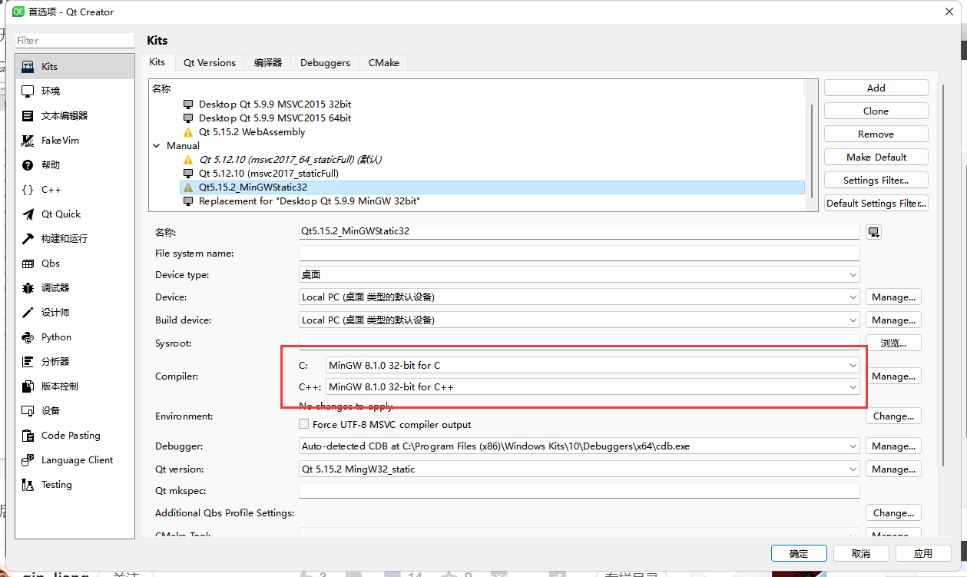Click the File system name field
Viewport: 967px width, 577px height.
click(x=579, y=254)
